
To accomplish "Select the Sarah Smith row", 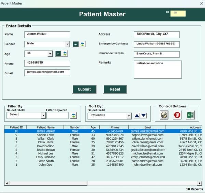I will coord(103,161).
